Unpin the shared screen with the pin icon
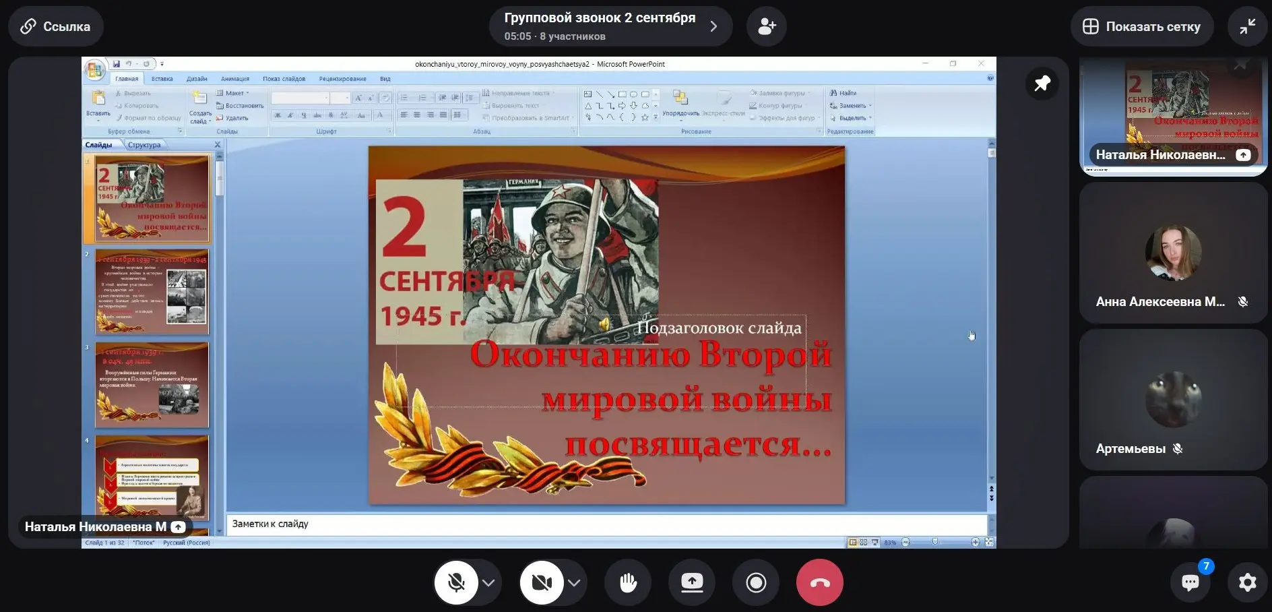This screenshot has width=1272, height=612. coord(1042,84)
